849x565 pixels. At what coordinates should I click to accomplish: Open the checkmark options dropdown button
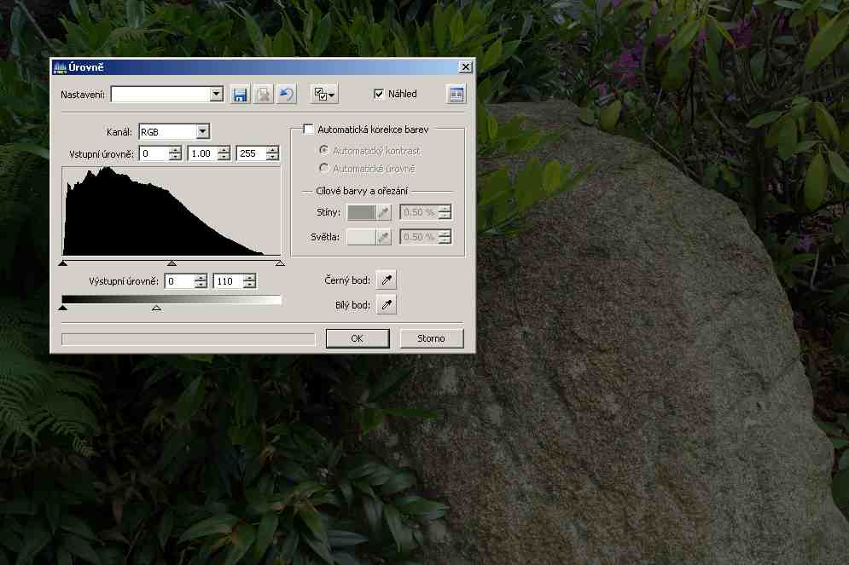tap(324, 95)
